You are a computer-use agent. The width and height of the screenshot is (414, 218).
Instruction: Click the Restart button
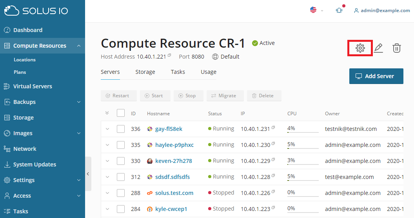[119, 96]
